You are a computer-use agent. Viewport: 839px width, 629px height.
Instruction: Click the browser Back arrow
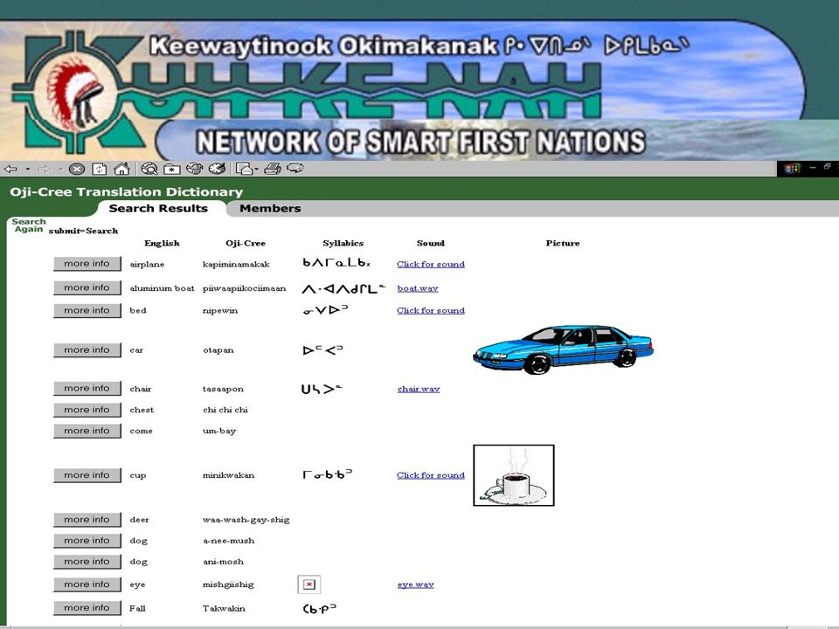10,169
